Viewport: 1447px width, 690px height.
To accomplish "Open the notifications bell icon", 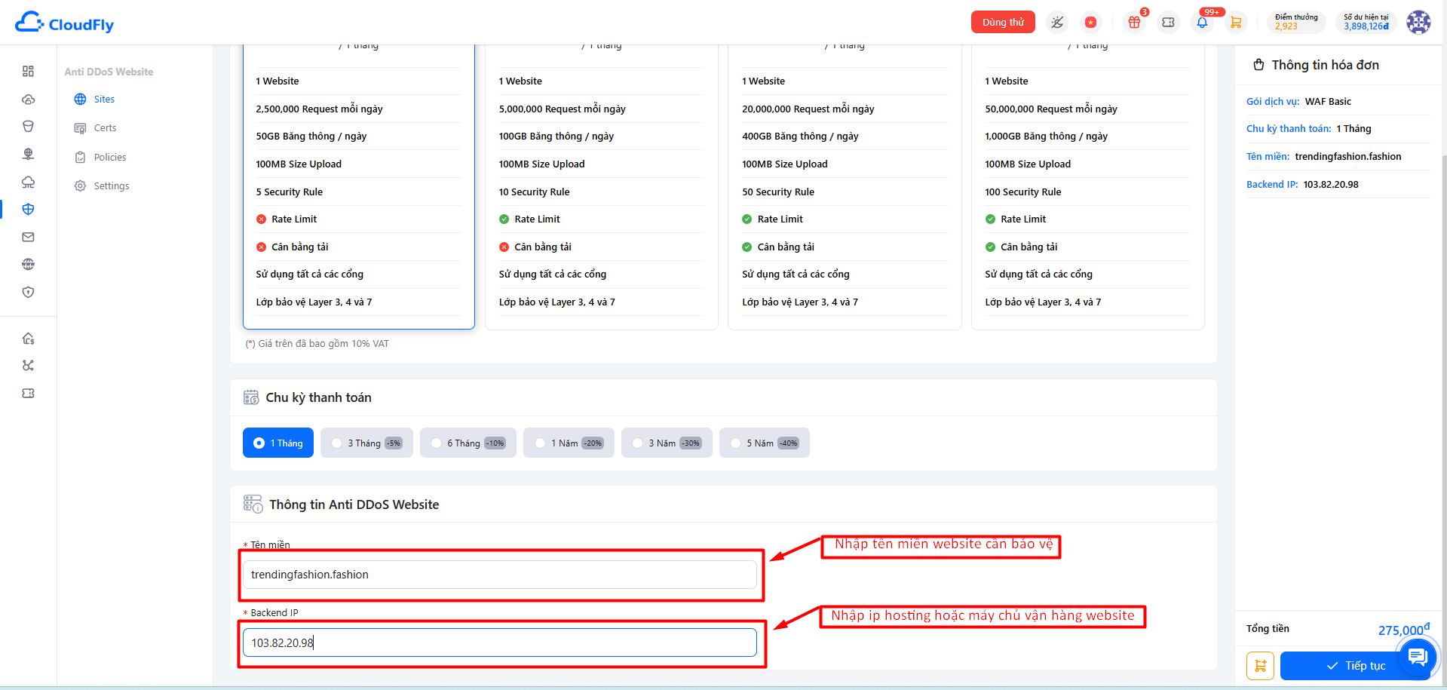I will [x=1202, y=23].
